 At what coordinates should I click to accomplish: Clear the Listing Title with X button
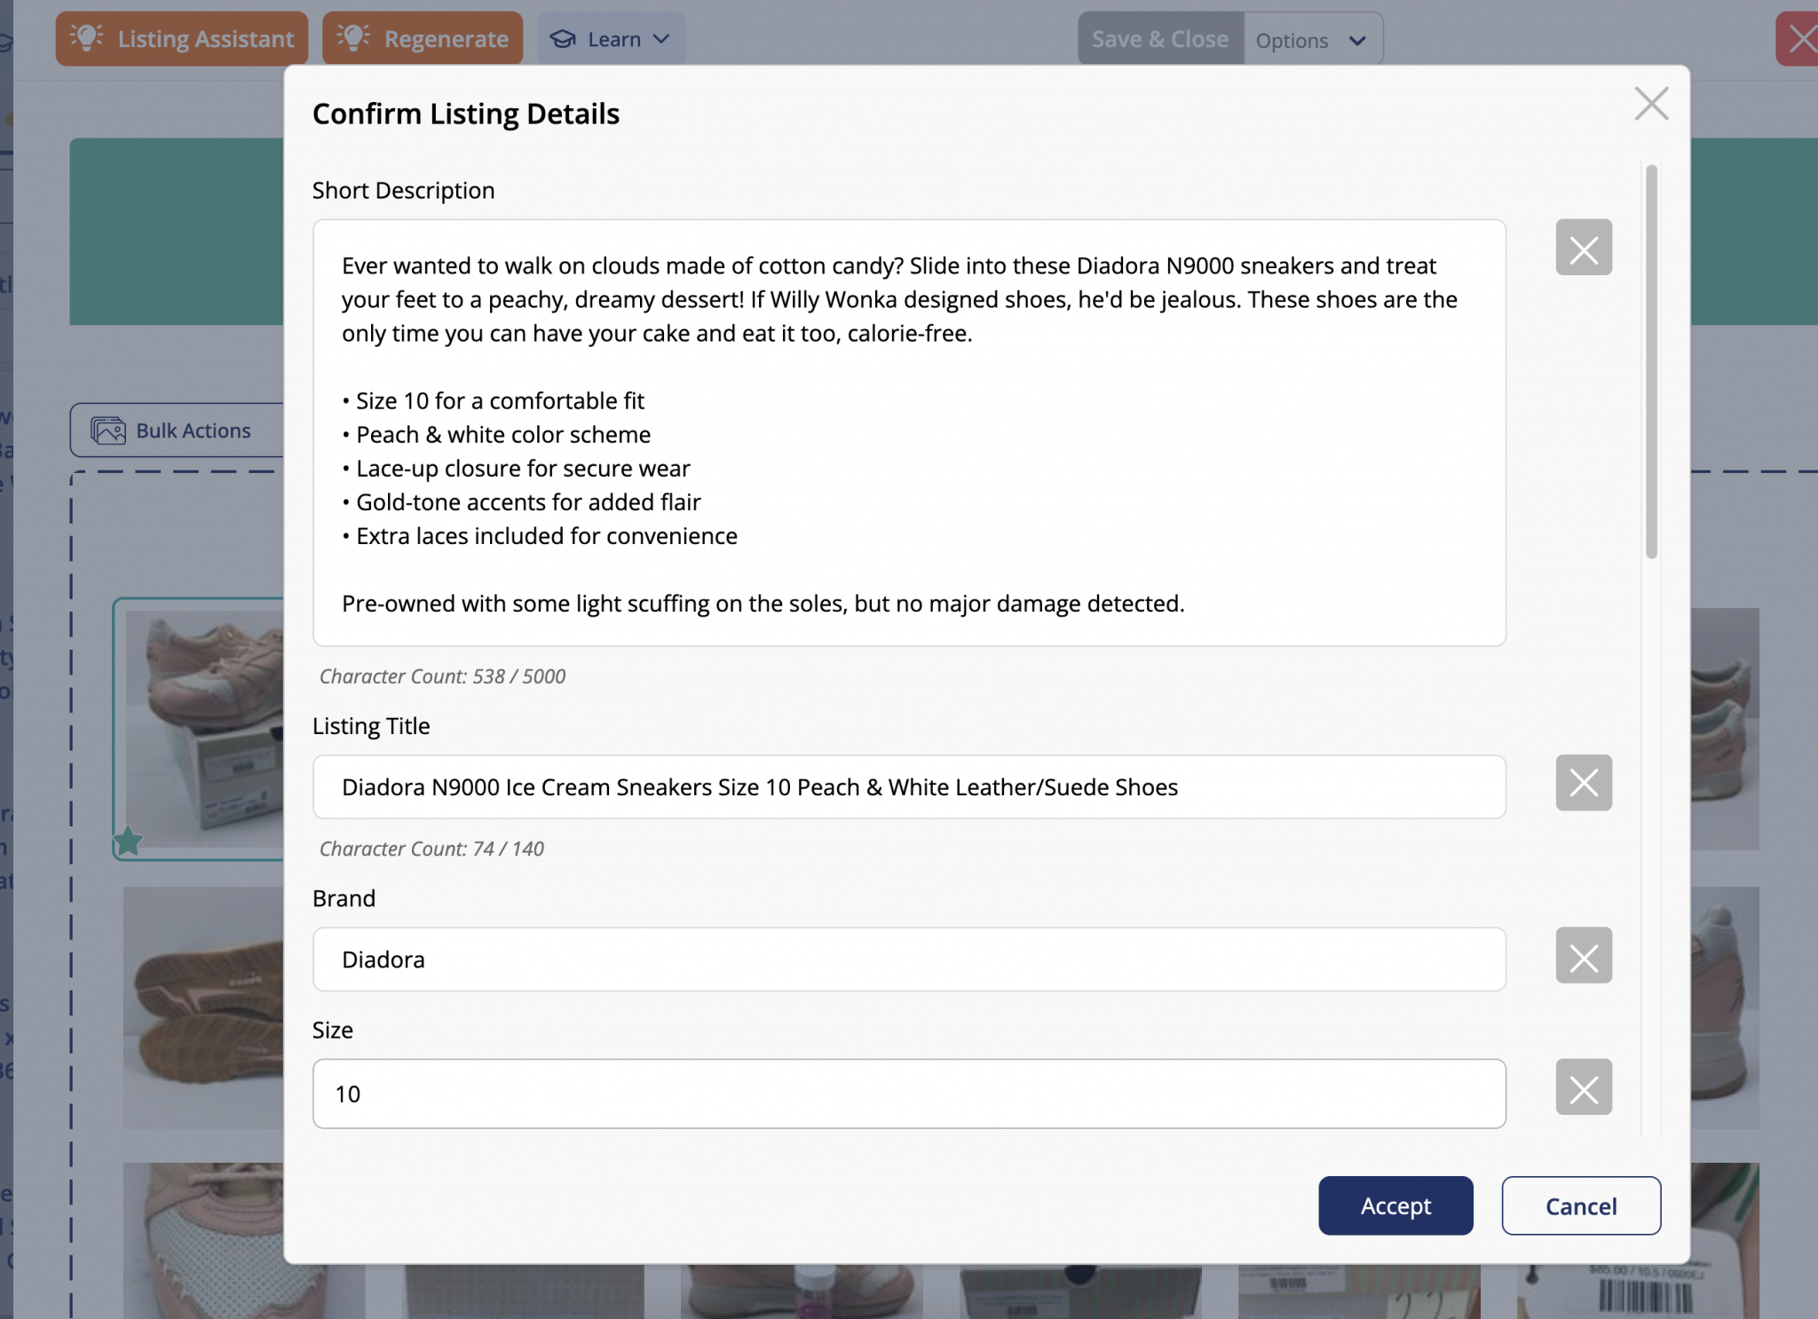click(1583, 783)
